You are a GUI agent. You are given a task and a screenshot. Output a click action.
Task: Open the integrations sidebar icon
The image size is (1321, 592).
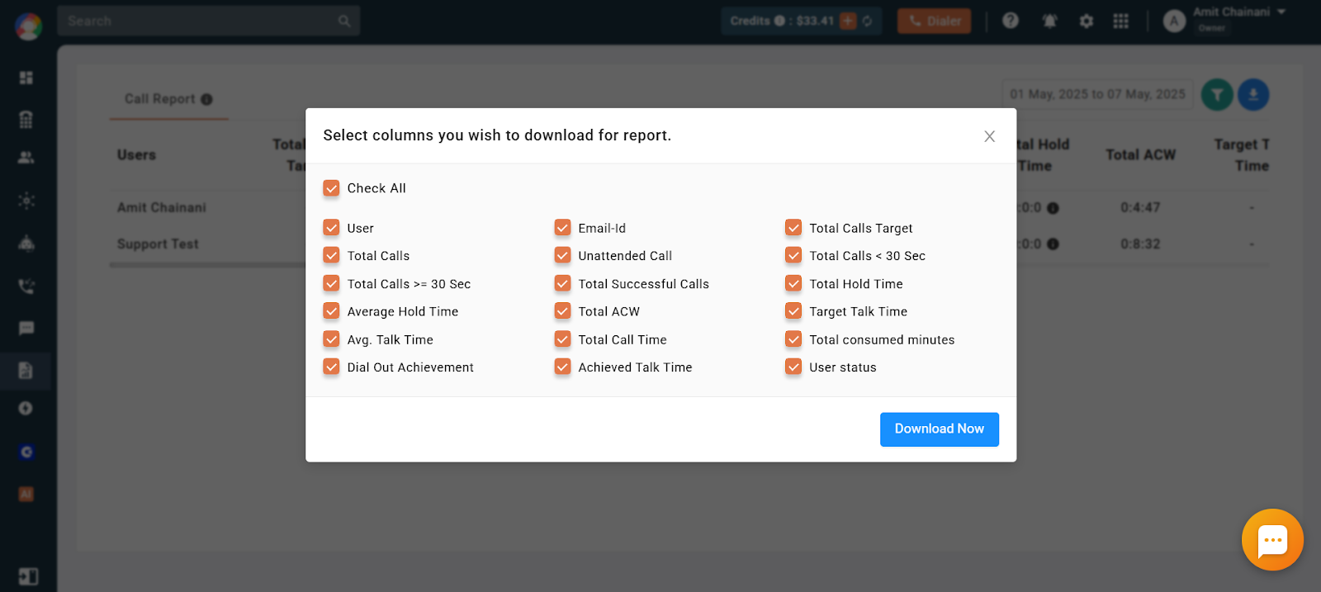(26, 201)
